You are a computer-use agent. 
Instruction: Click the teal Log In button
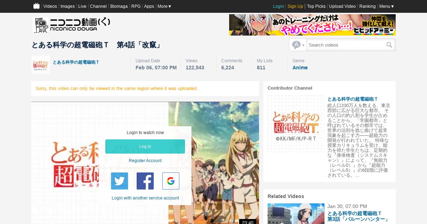(x=145, y=146)
